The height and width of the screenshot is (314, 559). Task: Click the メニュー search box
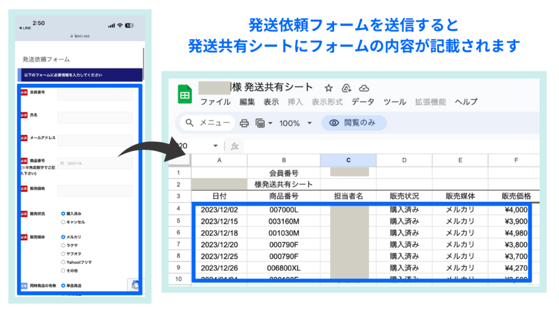click(x=207, y=123)
